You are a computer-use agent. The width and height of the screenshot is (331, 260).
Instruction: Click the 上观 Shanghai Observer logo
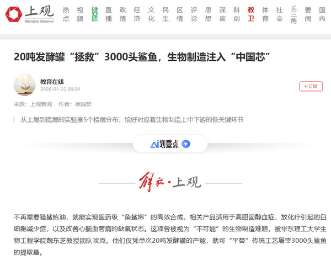coord(30,14)
